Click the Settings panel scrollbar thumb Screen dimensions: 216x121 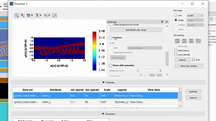[167, 59]
